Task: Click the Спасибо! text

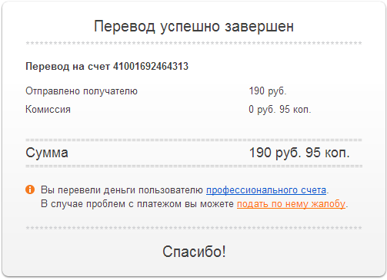Action: pos(194,252)
